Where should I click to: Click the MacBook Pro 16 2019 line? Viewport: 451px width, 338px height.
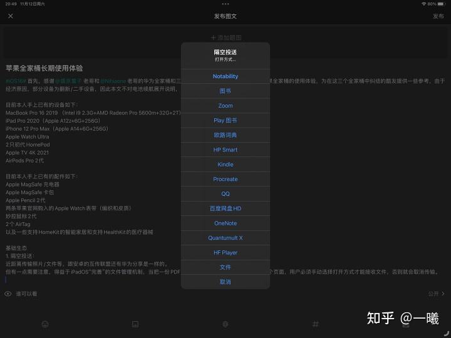click(93, 113)
